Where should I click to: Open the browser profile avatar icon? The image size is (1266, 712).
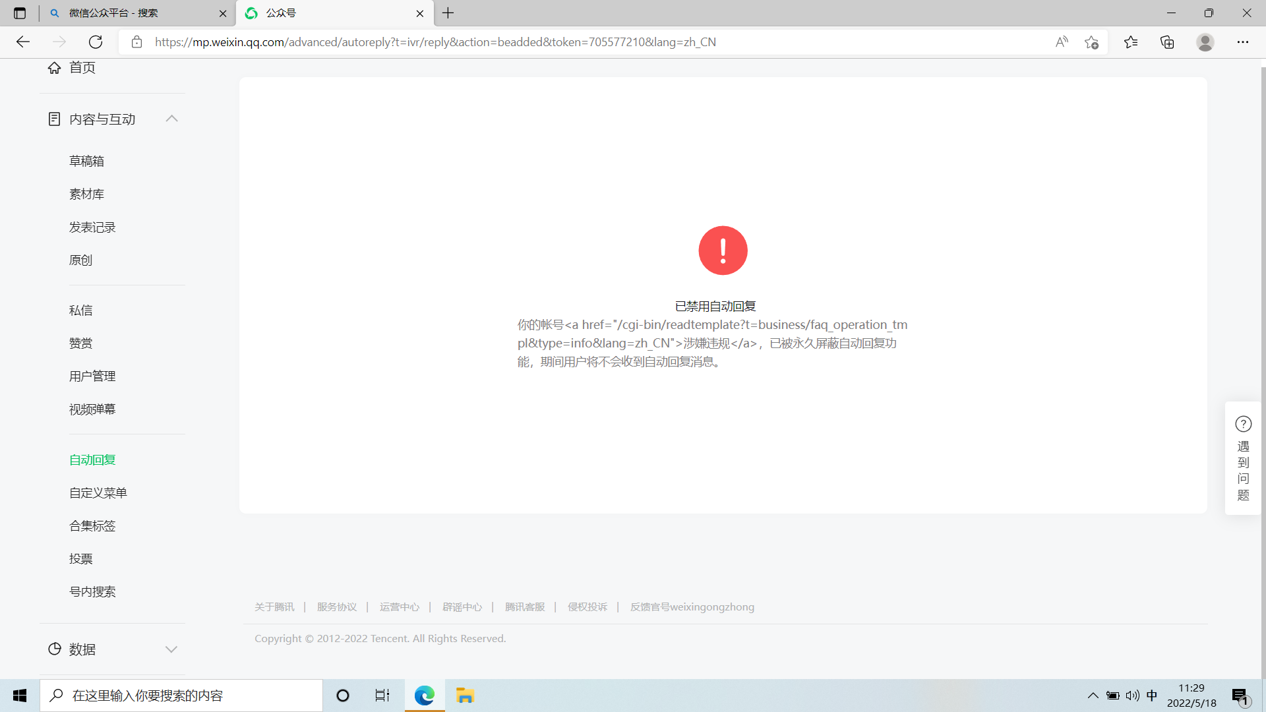coord(1205,42)
